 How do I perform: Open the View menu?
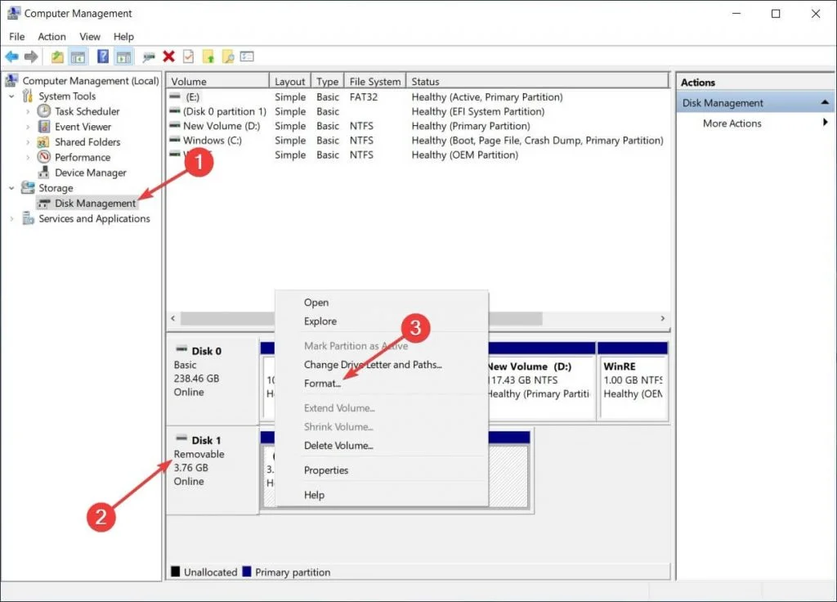pyautogui.click(x=90, y=36)
